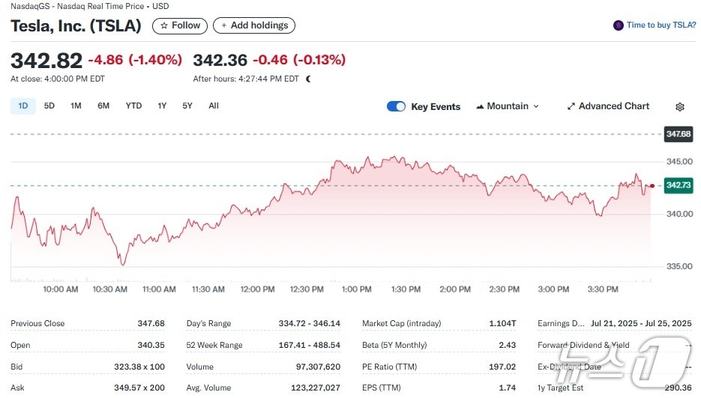Click the Add holdings button
Viewport: 701px width, 398px height.
click(x=254, y=25)
